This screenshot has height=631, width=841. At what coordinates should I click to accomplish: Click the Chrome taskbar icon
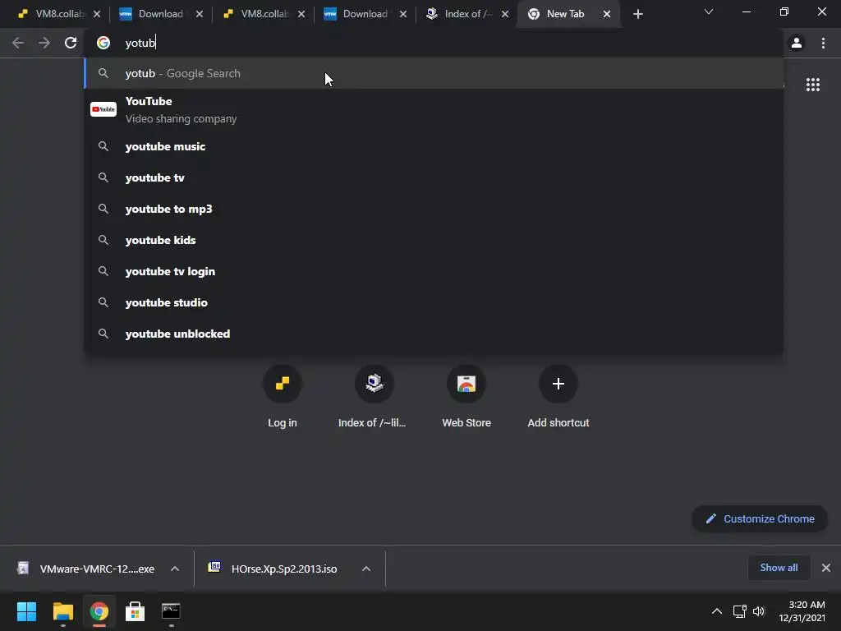point(99,611)
